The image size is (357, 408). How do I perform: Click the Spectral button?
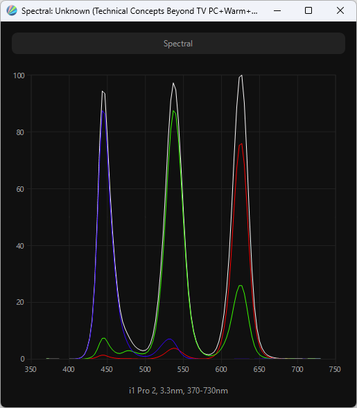pyautogui.click(x=178, y=44)
